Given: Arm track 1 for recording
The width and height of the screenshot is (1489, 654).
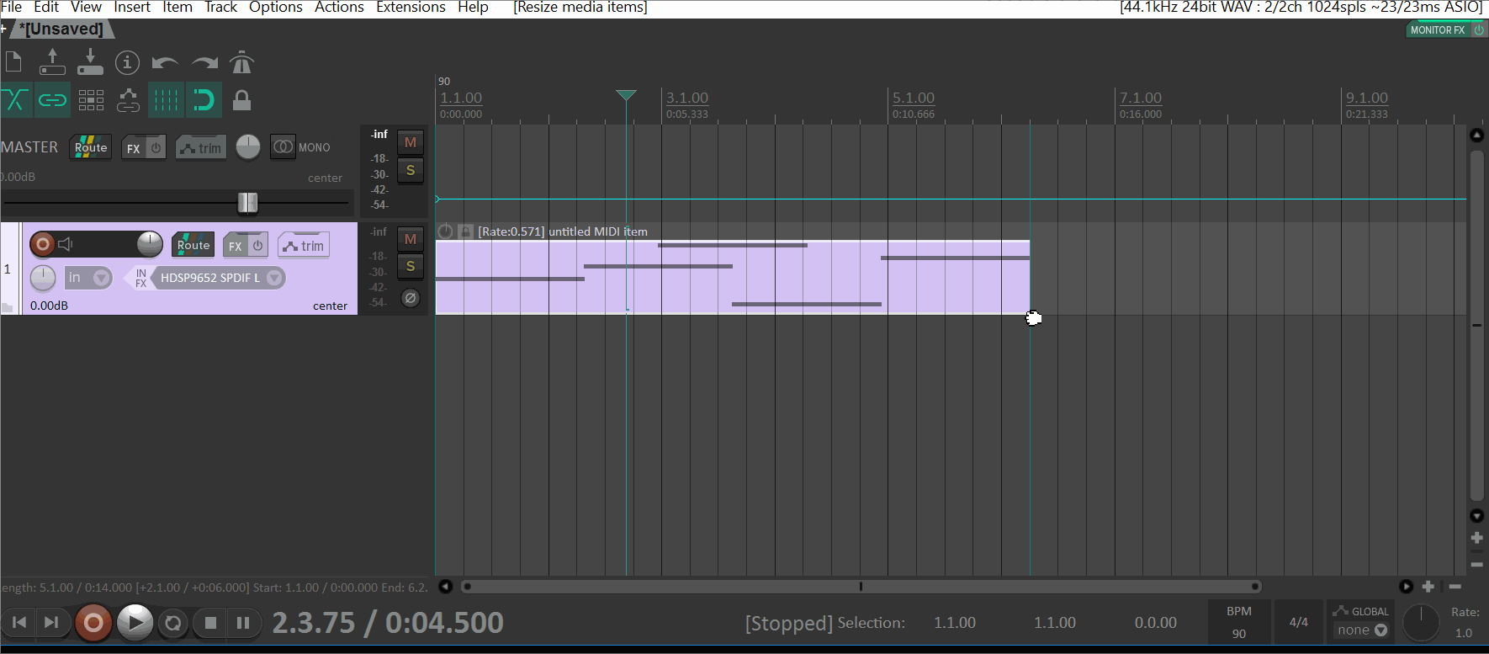Looking at the screenshot, I should (42, 244).
